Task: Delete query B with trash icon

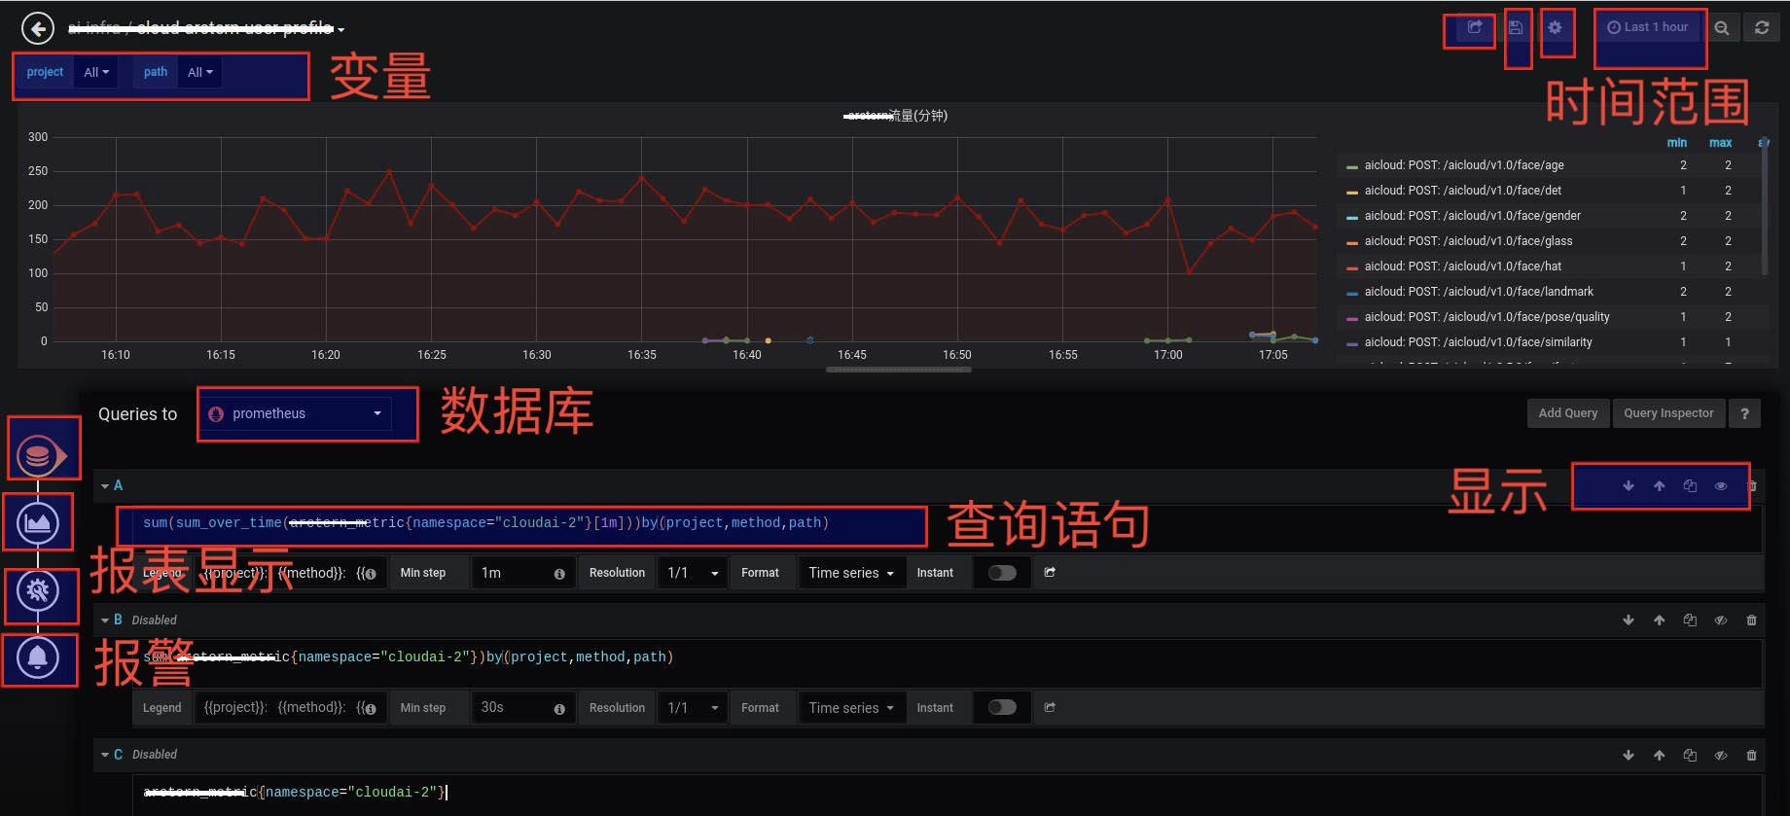Action: [1752, 621]
